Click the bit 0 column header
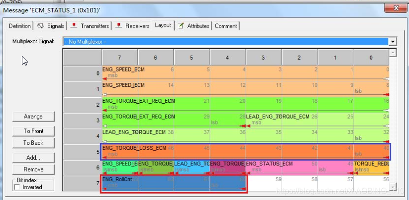 coord(372,58)
